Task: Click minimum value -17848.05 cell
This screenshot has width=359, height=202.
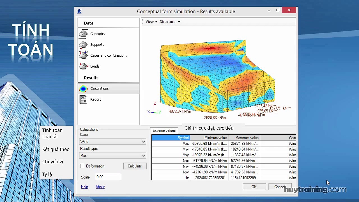Action: (209, 149)
